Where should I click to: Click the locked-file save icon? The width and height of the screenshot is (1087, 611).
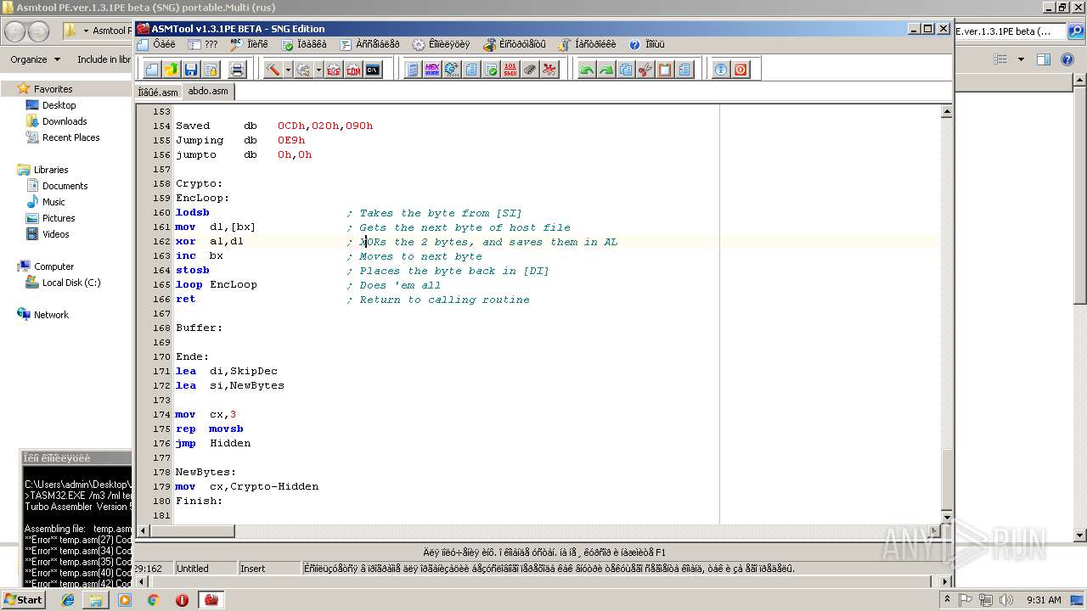tap(211, 70)
